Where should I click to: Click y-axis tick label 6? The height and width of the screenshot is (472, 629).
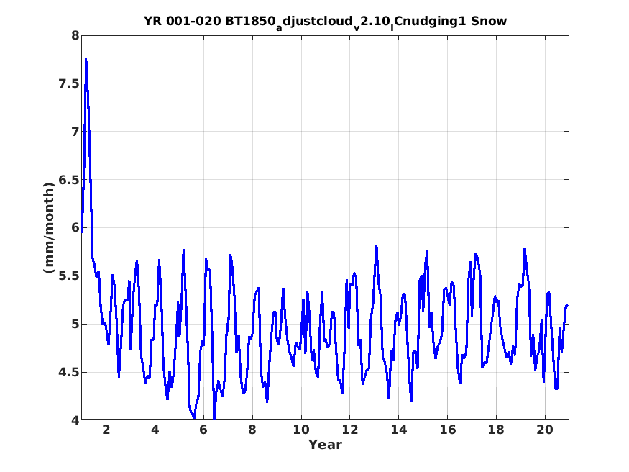tap(75, 228)
